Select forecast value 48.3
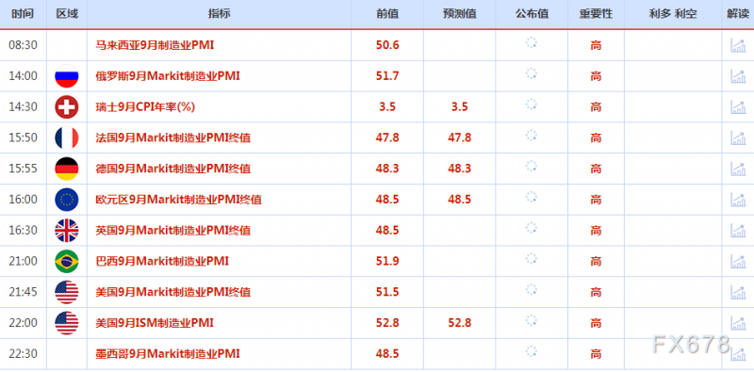 (x=460, y=169)
